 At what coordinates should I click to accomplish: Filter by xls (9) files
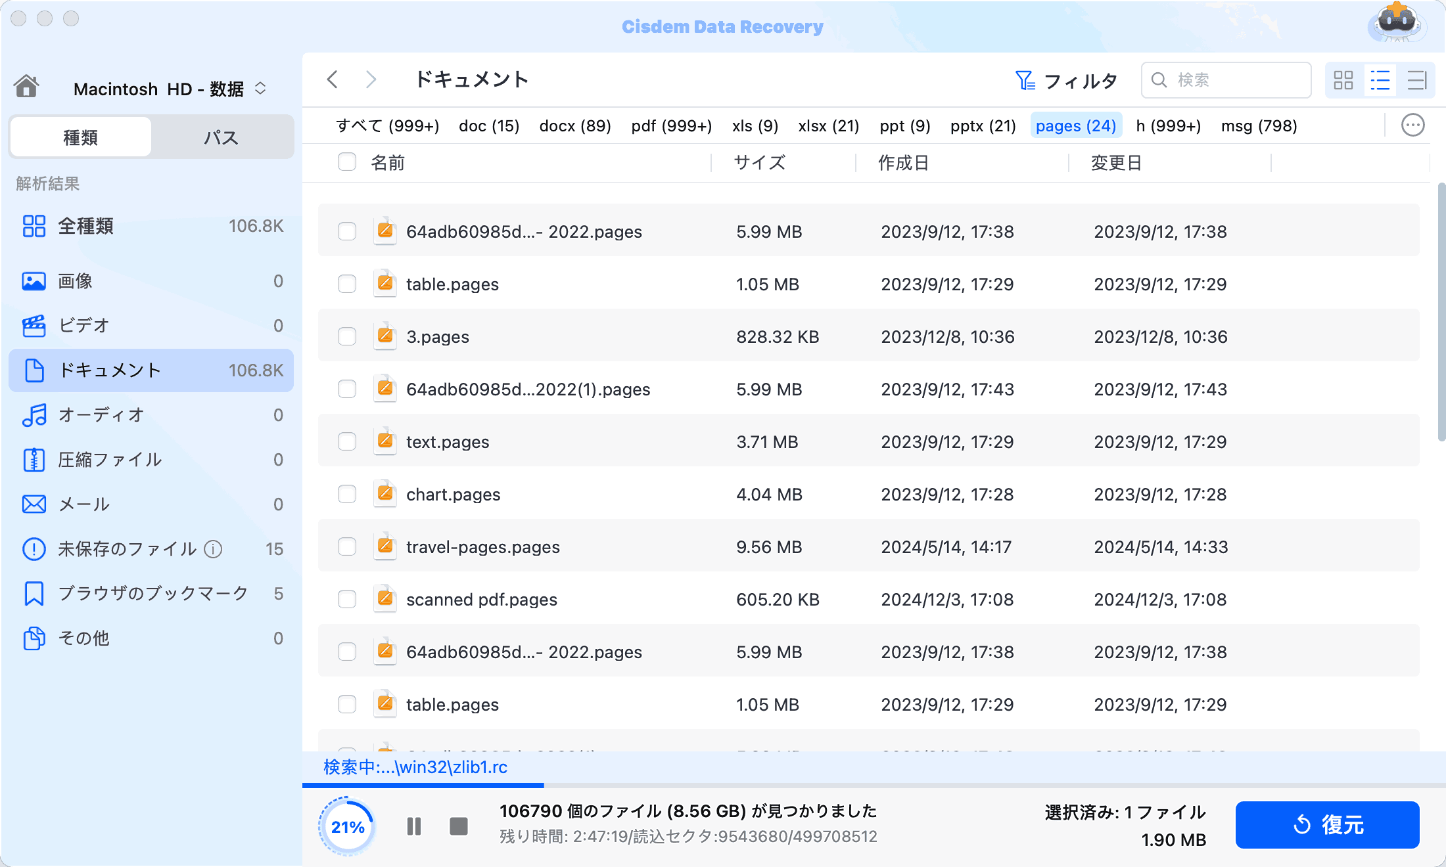pos(755,125)
